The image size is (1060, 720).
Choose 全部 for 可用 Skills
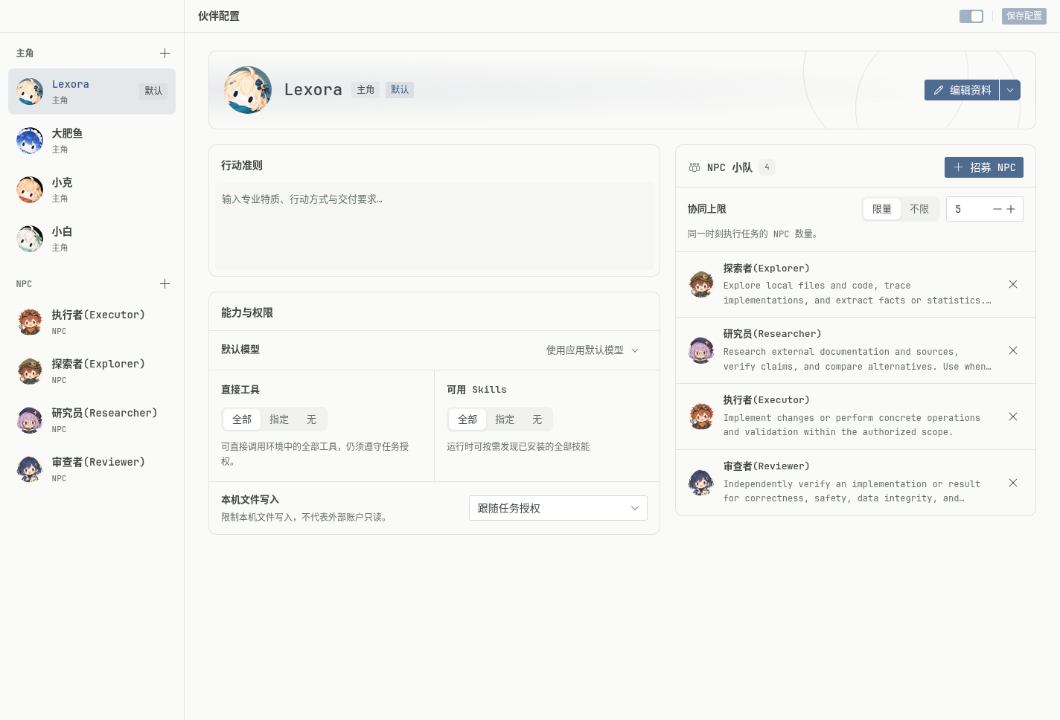467,420
